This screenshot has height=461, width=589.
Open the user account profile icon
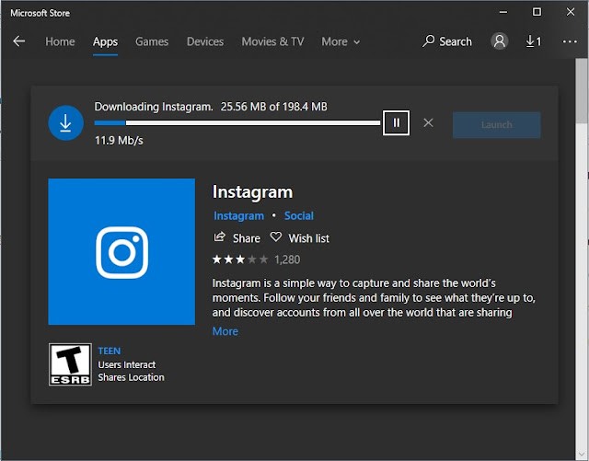[x=499, y=41]
